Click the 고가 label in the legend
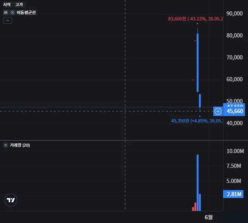Viewport: 248px width, 223px height. click(19, 5)
